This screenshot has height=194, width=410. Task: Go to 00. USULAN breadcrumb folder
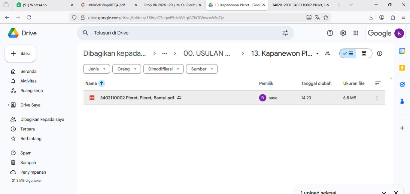click(207, 54)
